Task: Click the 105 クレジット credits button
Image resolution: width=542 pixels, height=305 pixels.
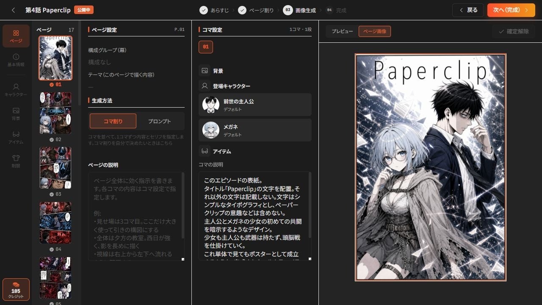Action: click(x=16, y=290)
